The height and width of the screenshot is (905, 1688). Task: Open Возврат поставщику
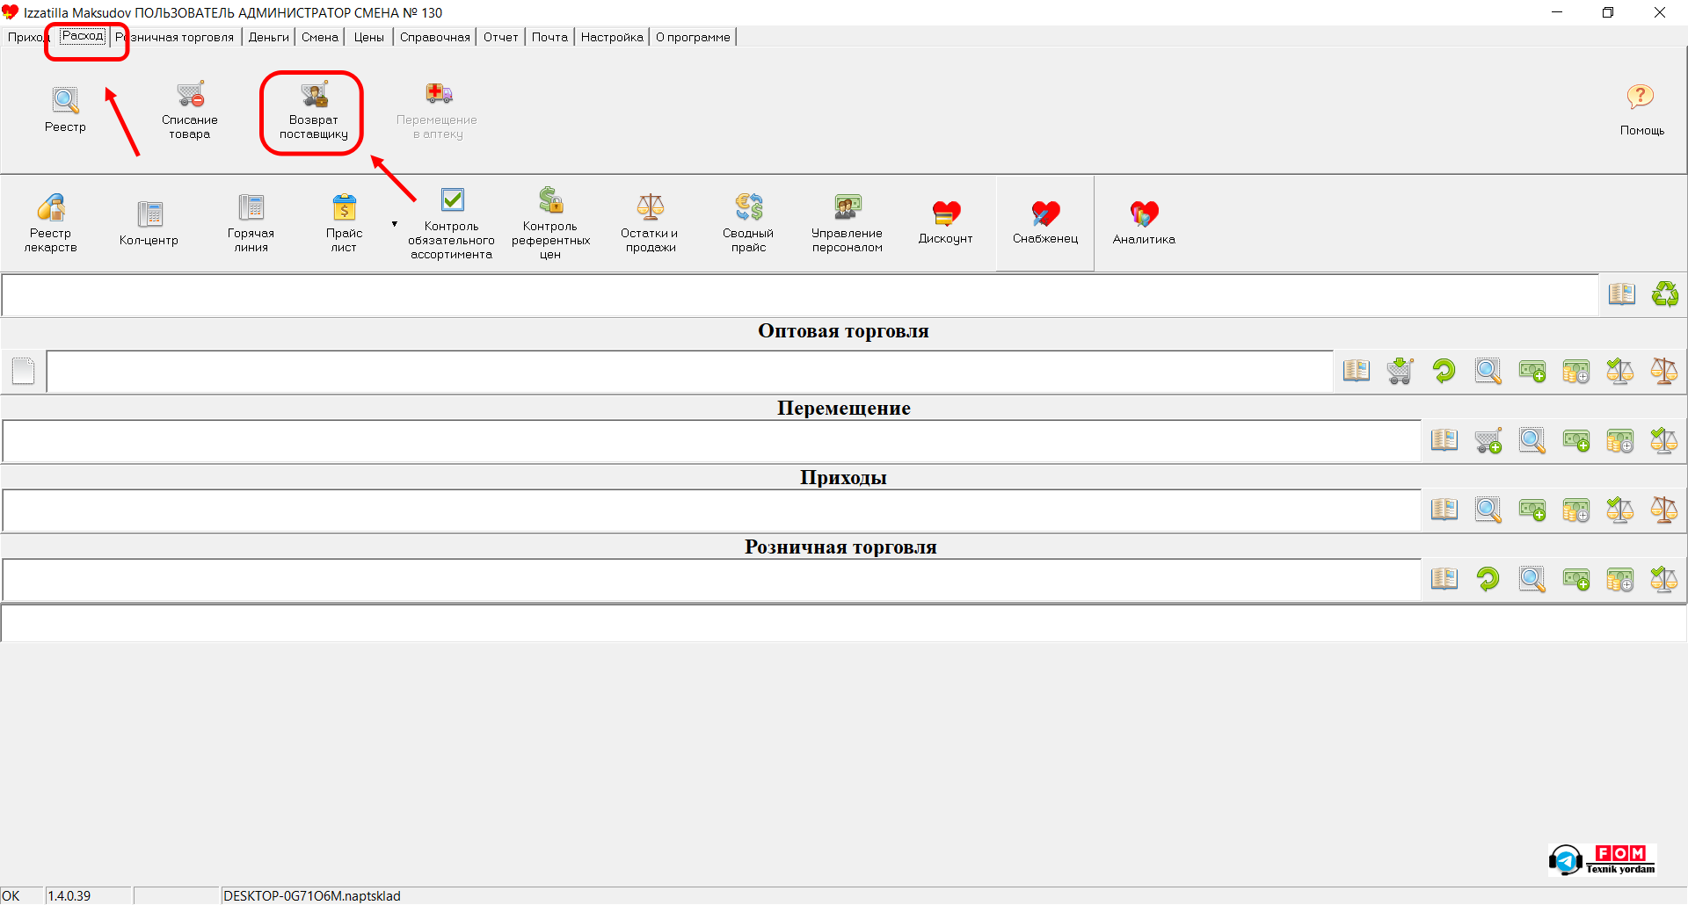(x=314, y=111)
